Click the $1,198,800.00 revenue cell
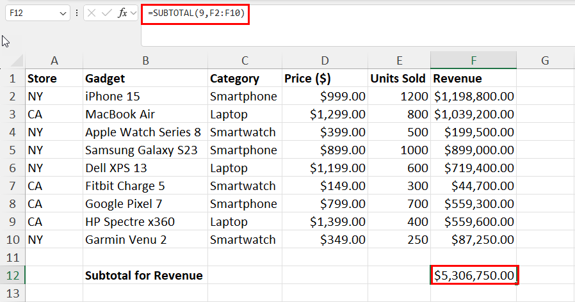Image resolution: width=575 pixels, height=302 pixels. point(473,97)
